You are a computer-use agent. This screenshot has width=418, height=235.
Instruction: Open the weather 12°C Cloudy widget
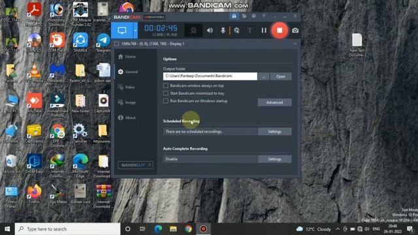tap(313, 229)
